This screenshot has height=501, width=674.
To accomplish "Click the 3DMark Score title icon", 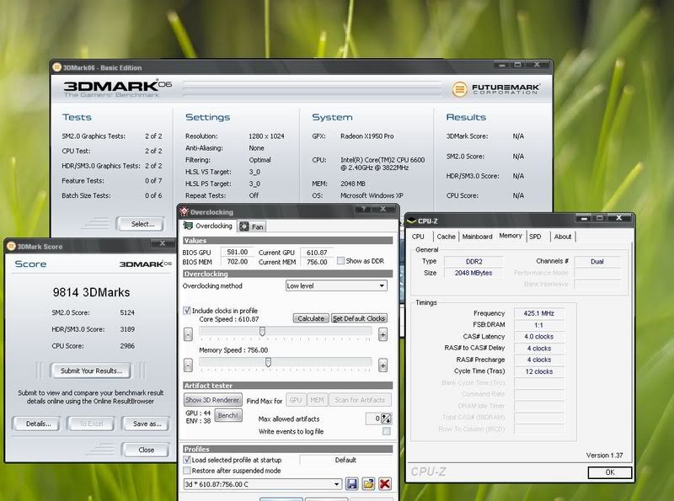I will pyautogui.click(x=11, y=246).
